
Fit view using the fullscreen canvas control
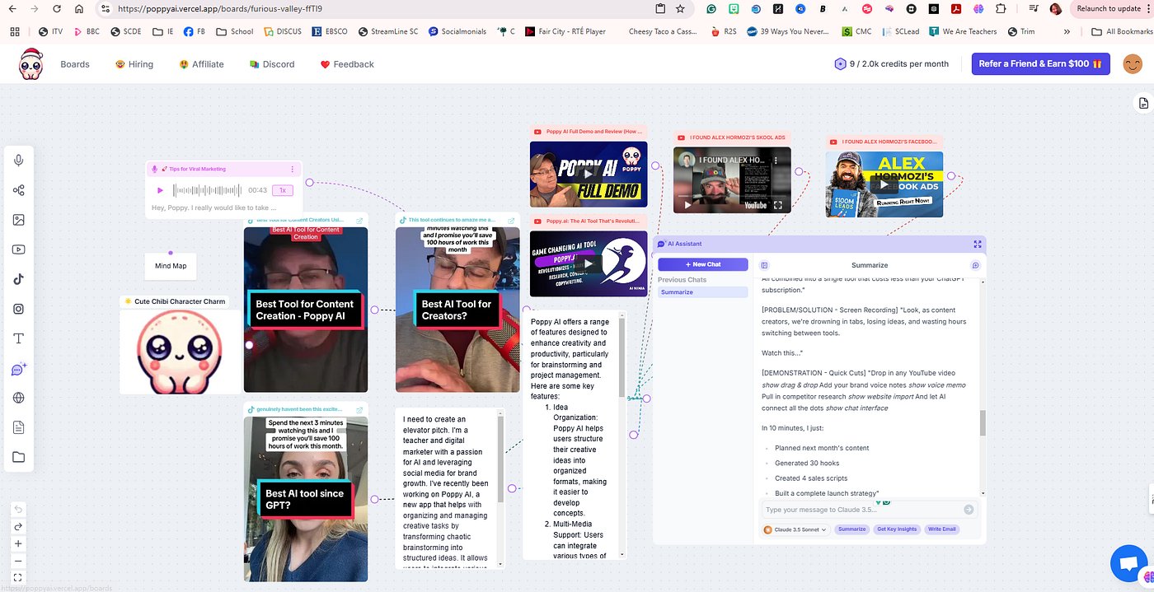click(18, 578)
